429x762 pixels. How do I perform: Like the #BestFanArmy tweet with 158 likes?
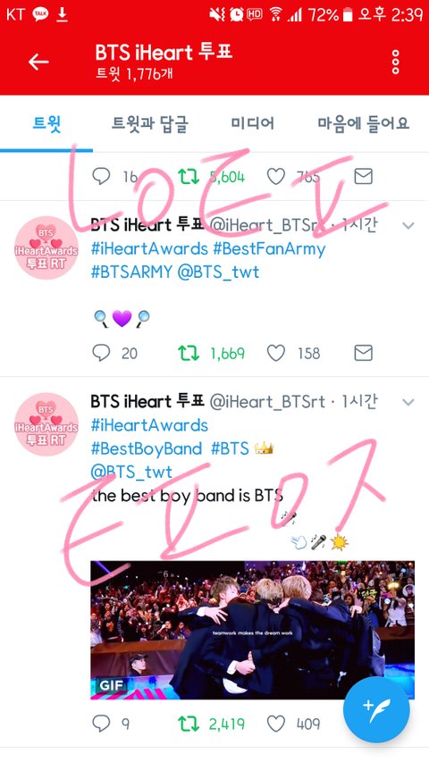(x=276, y=353)
